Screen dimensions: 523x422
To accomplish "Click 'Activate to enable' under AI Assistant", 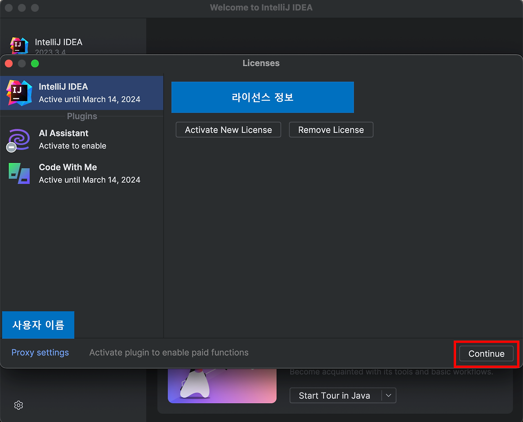I will pyautogui.click(x=72, y=146).
